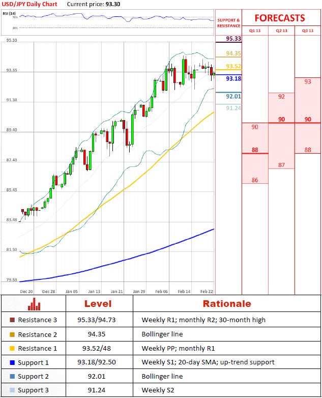Click the Resistance 3 brown color swatch
The image size is (322, 398).
(12, 320)
